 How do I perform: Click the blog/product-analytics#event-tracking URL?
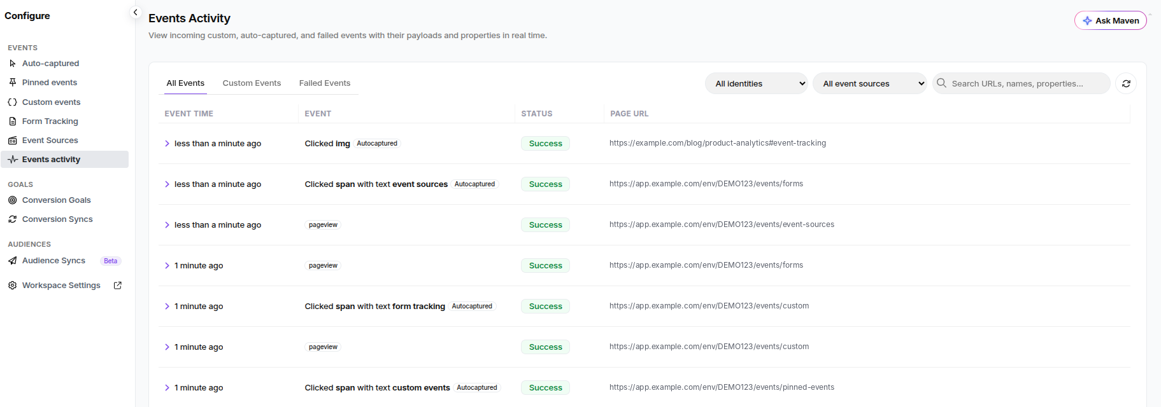718,143
